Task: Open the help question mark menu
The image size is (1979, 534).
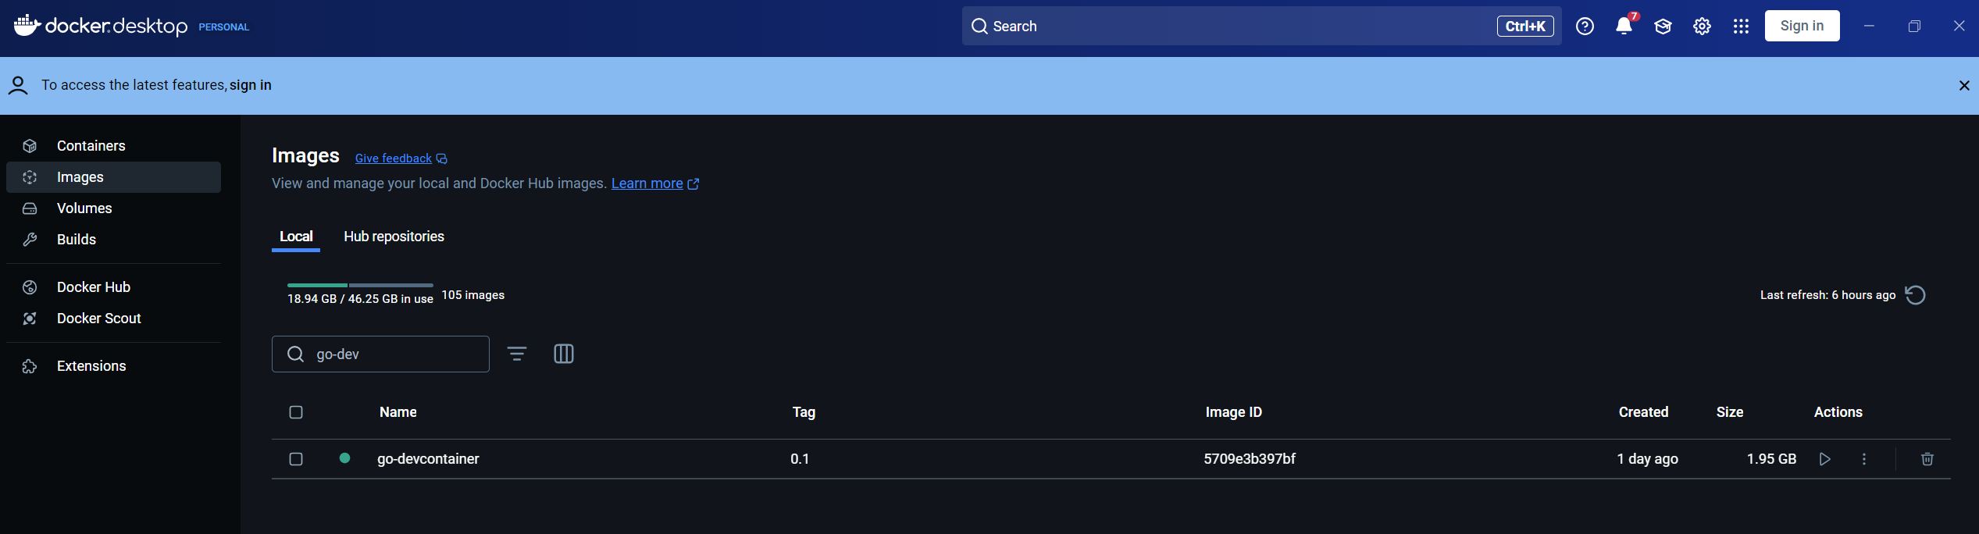Action: (x=1585, y=26)
